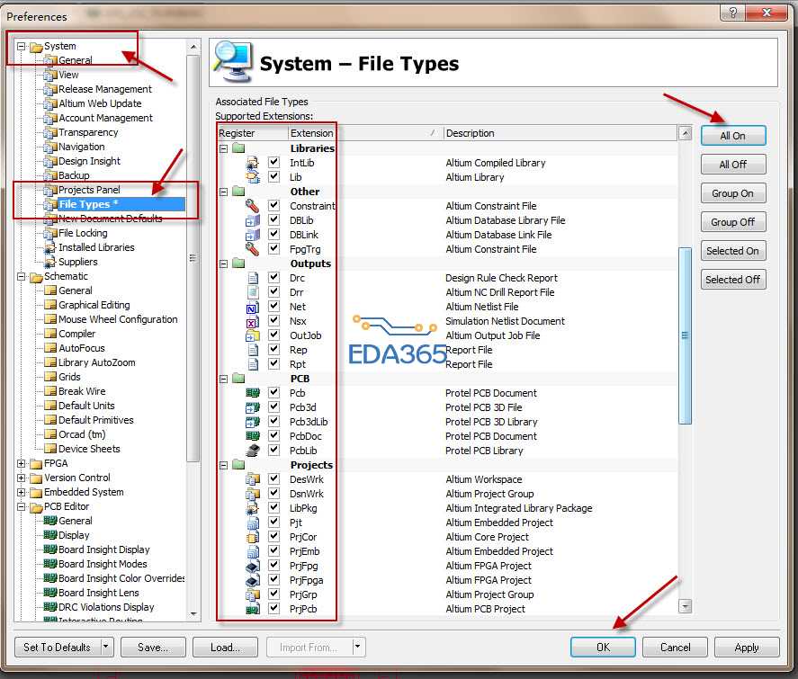Click the Group Off button
Viewport: 798px width, 679px height.
733,222
